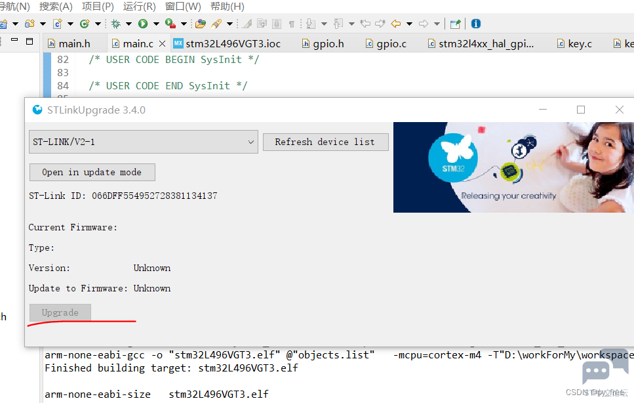The image size is (634, 403).
Task: Switch to stm32l4xx_hal_gpi... tab
Action: click(x=481, y=44)
